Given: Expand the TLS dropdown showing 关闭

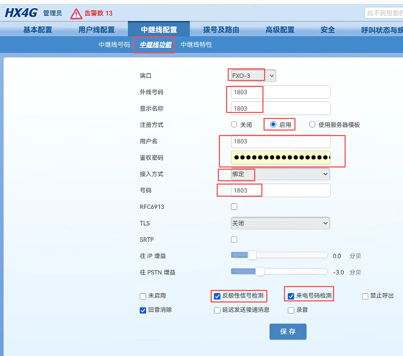Looking at the screenshot, I should tap(281, 223).
